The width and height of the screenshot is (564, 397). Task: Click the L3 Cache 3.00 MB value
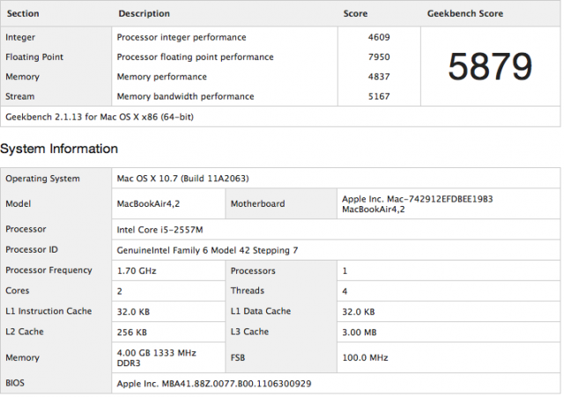359,333
